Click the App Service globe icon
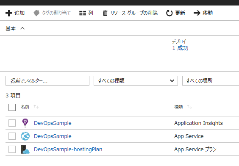 tap(25, 136)
